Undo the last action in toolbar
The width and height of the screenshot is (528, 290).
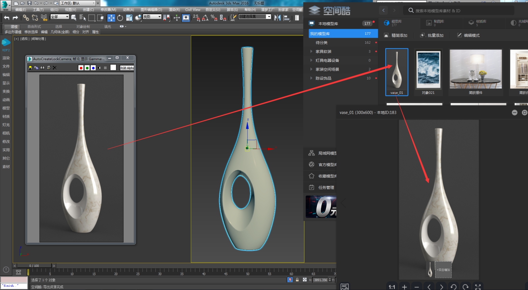[x=6, y=18]
